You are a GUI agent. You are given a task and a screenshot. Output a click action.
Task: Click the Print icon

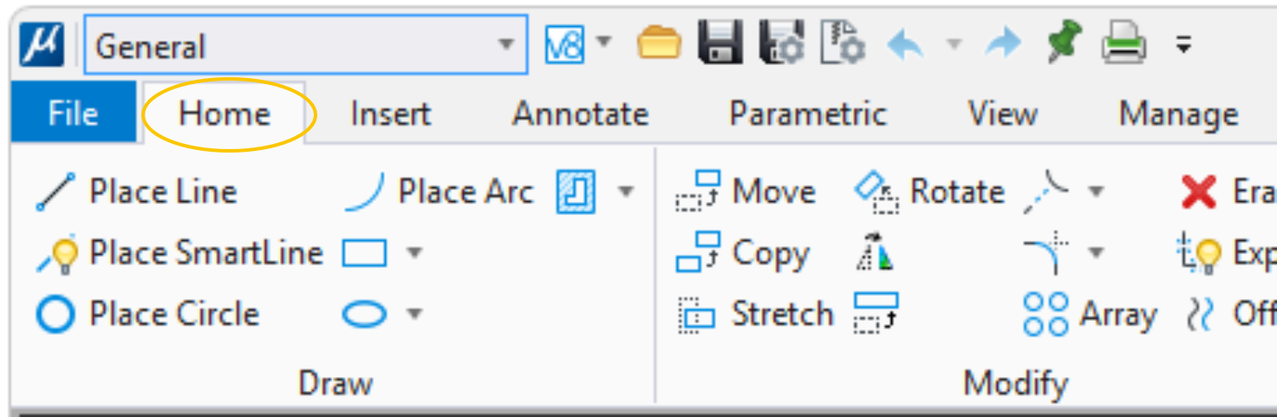coord(1124,44)
